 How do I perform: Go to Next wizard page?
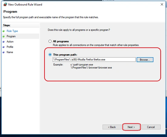tap(131, 127)
